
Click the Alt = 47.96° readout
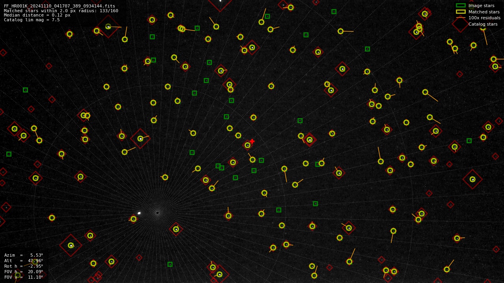point(24,261)
